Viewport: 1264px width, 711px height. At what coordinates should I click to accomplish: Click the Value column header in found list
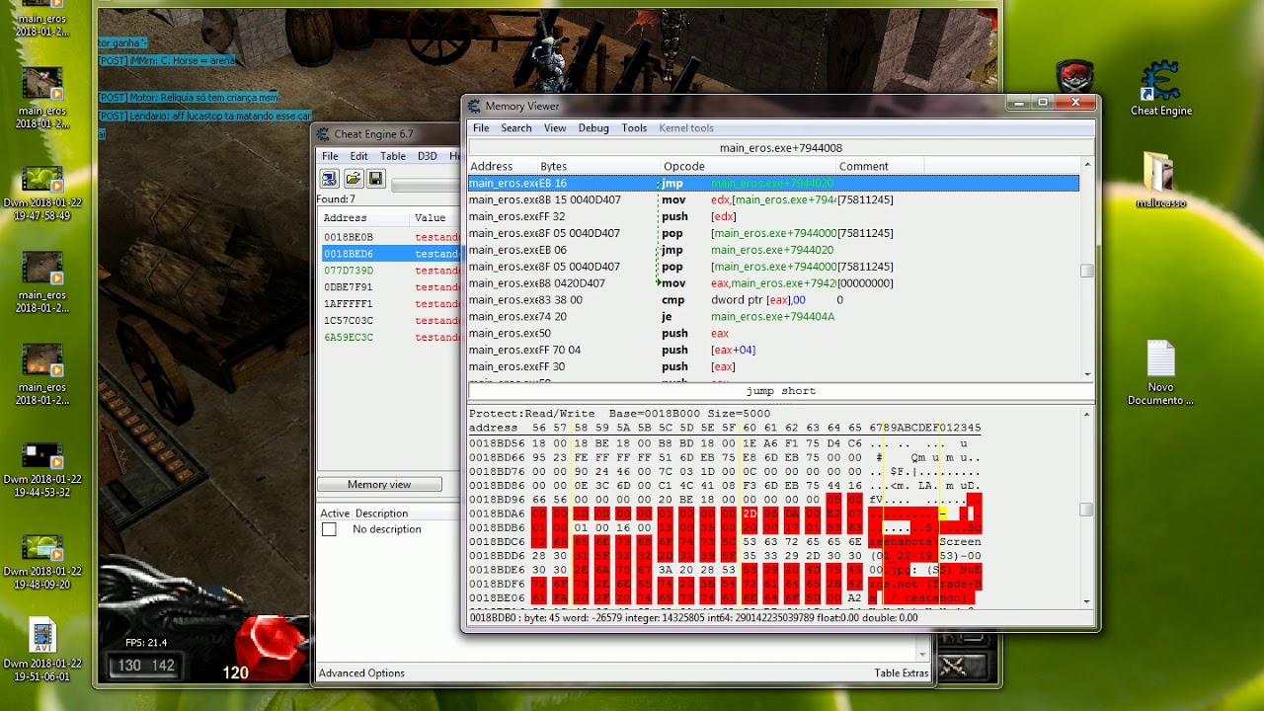tap(435, 218)
